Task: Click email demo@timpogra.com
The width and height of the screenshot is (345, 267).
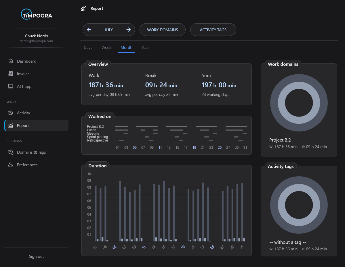Action: click(x=36, y=41)
